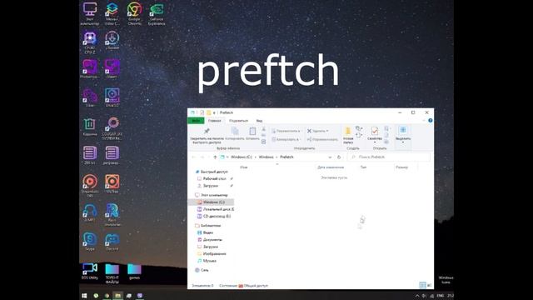The image size is (533, 300).
Task: Open the address bar history dropdown arrow
Action: click(330, 157)
